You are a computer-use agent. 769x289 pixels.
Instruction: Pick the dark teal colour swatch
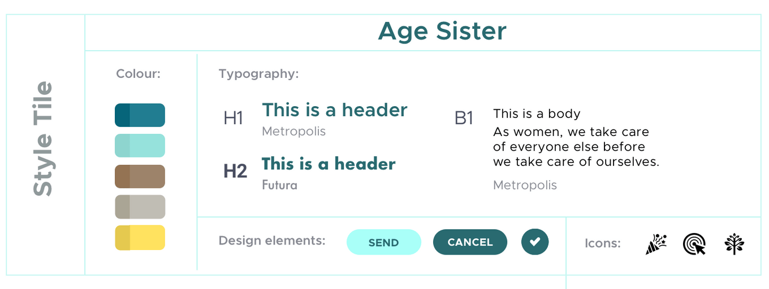[x=140, y=115]
